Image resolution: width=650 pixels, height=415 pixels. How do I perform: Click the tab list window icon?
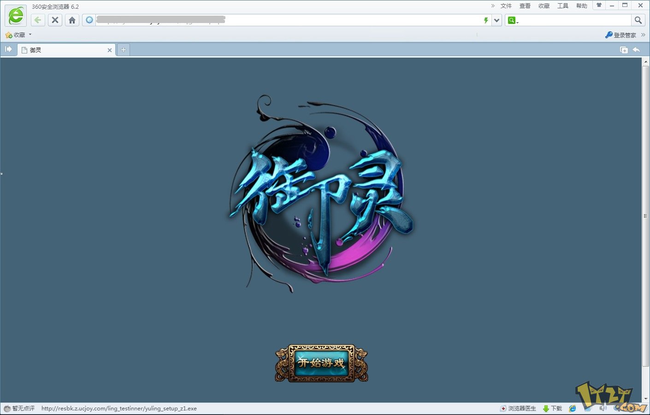624,50
